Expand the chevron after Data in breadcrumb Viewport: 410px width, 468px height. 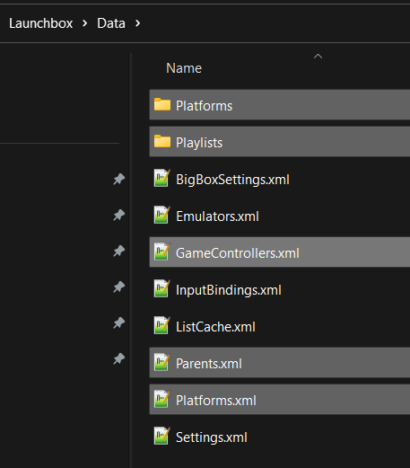[137, 23]
